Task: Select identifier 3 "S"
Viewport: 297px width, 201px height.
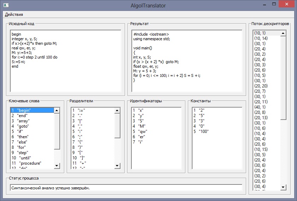Action: point(156,121)
